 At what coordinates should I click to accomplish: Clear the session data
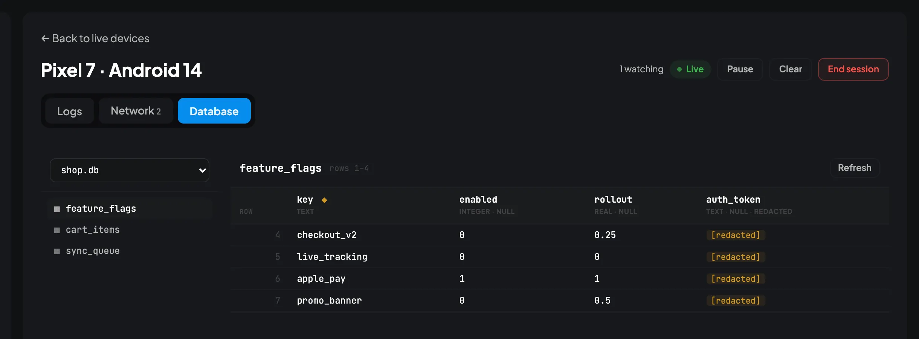coord(791,69)
